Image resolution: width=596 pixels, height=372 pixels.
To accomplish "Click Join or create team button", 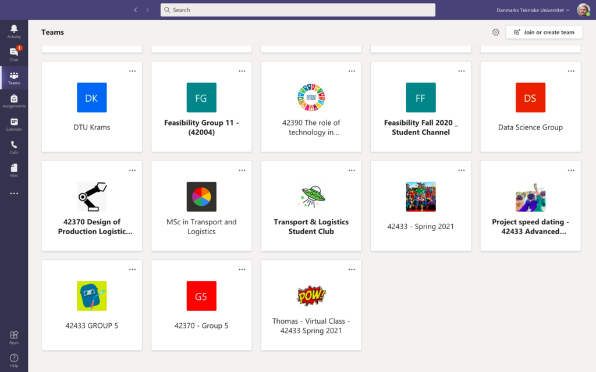I will 544,33.
